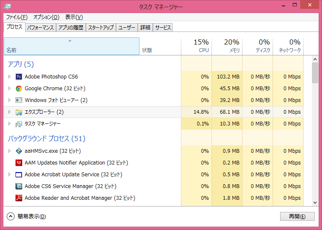
Task: Expand the タスク マネージャー entry
Action: [x=9, y=123]
